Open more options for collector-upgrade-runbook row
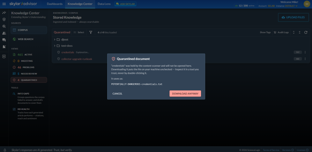This screenshot has height=152, width=312. [305, 59]
